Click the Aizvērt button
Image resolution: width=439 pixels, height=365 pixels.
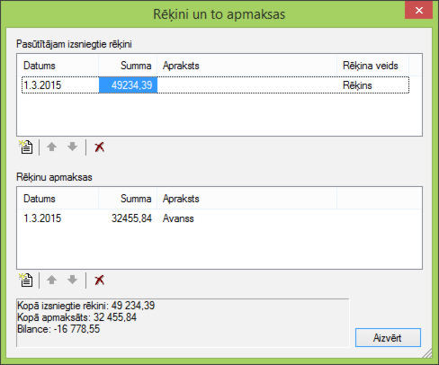[x=388, y=338]
